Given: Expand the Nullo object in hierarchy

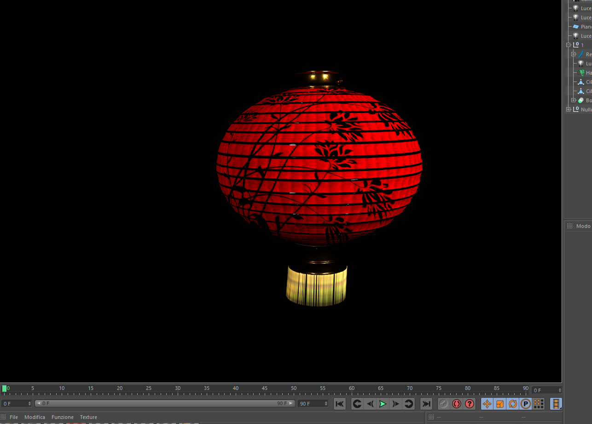Looking at the screenshot, I should point(569,110).
